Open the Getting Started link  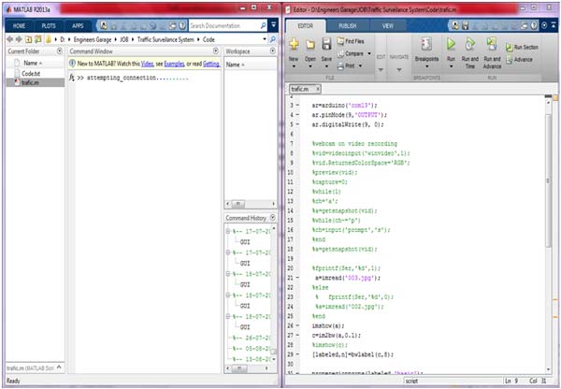[211, 64]
